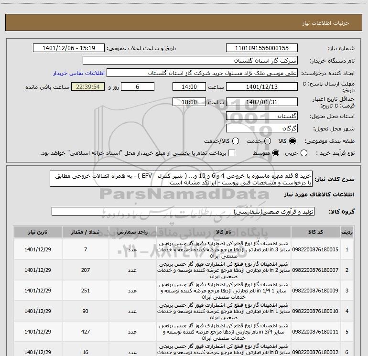Click the واحد شمارش column header

(132, 232)
